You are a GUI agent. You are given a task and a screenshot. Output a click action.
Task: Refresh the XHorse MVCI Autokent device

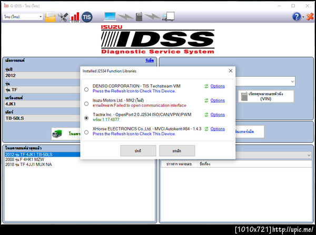[206, 129]
